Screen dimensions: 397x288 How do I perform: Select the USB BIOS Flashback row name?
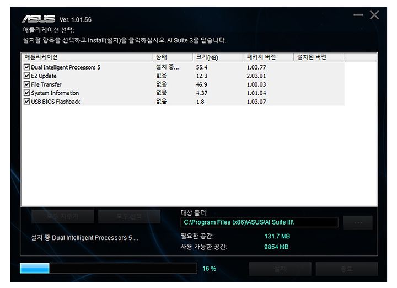pos(56,102)
